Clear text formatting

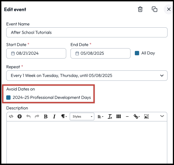click(x=110, y=117)
